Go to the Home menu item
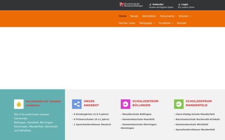The height and width of the screenshot is (140, 225). [123, 16]
